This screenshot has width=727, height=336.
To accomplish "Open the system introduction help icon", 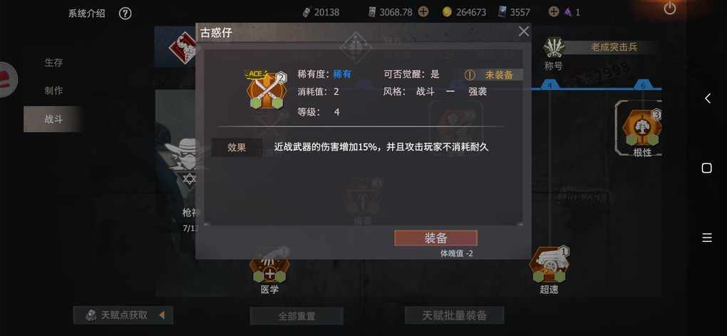I will 125,13.
